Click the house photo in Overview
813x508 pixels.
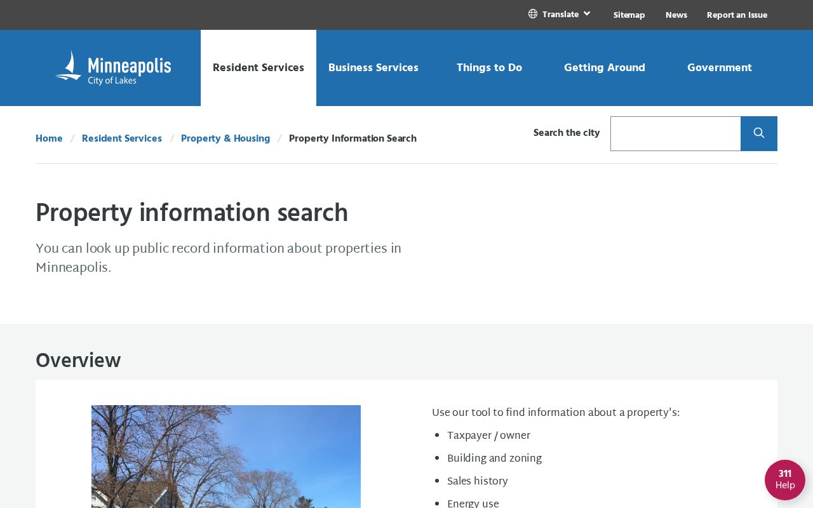pos(226,457)
